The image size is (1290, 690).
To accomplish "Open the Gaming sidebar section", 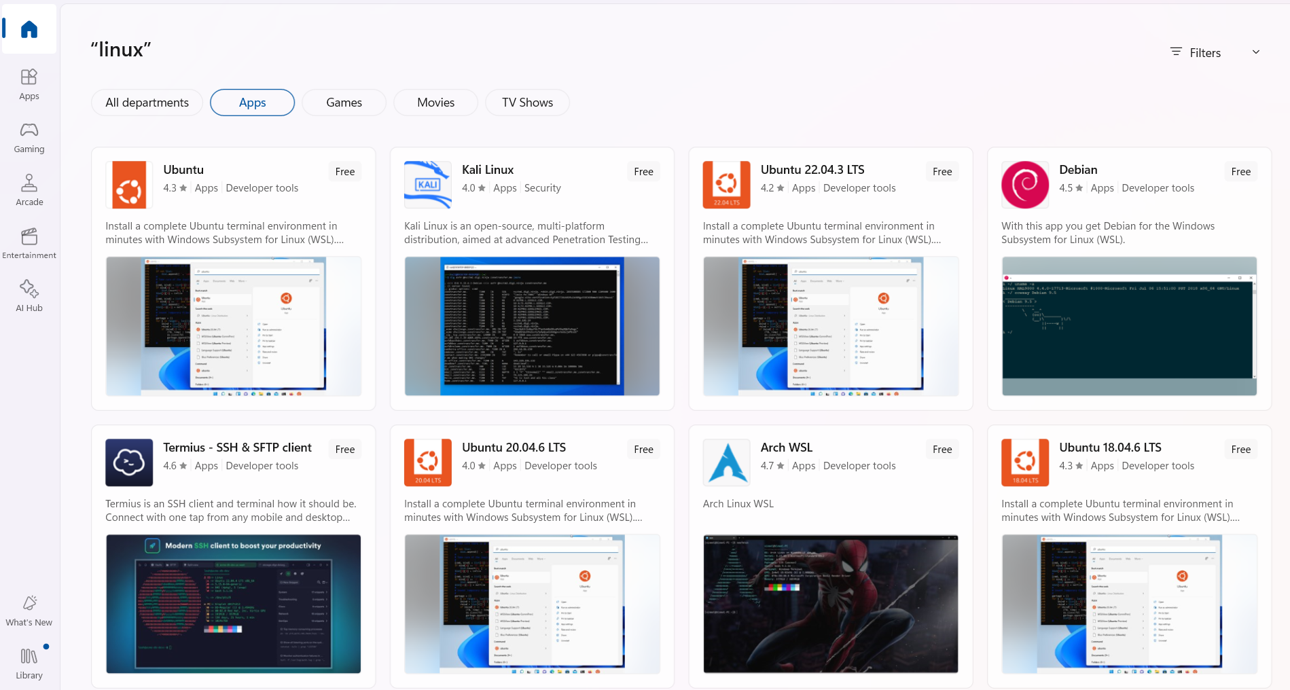I will pyautogui.click(x=29, y=137).
